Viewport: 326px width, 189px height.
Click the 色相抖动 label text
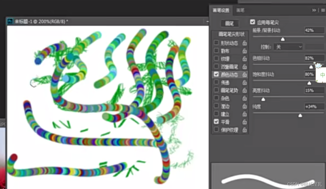pos(261,58)
